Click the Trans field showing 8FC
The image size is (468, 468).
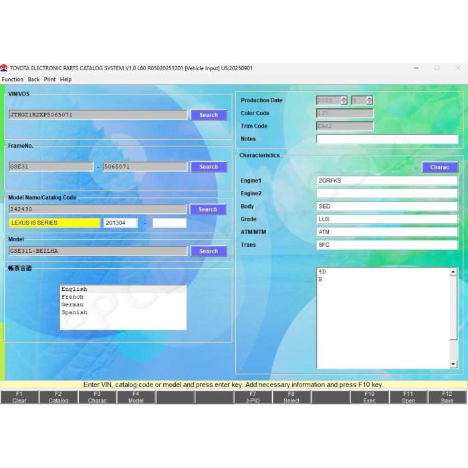click(387, 245)
